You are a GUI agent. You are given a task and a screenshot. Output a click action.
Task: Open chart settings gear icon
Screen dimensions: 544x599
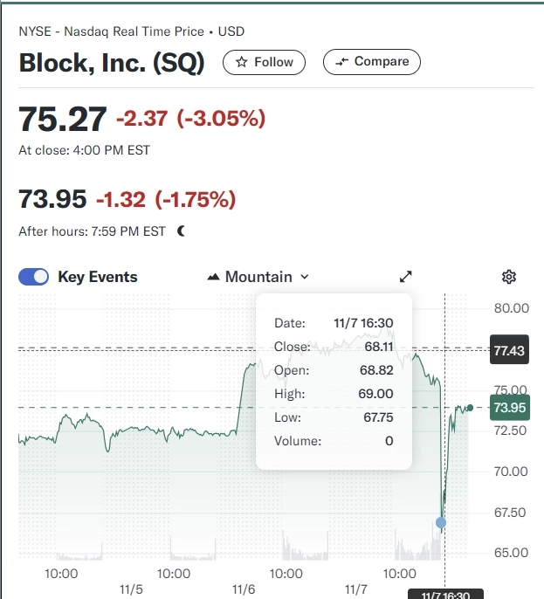click(x=509, y=277)
